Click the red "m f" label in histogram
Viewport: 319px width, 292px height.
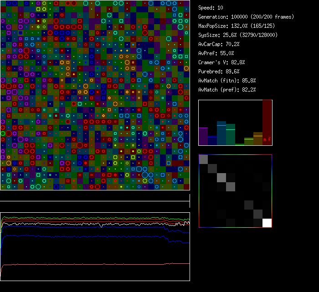coord(267,139)
